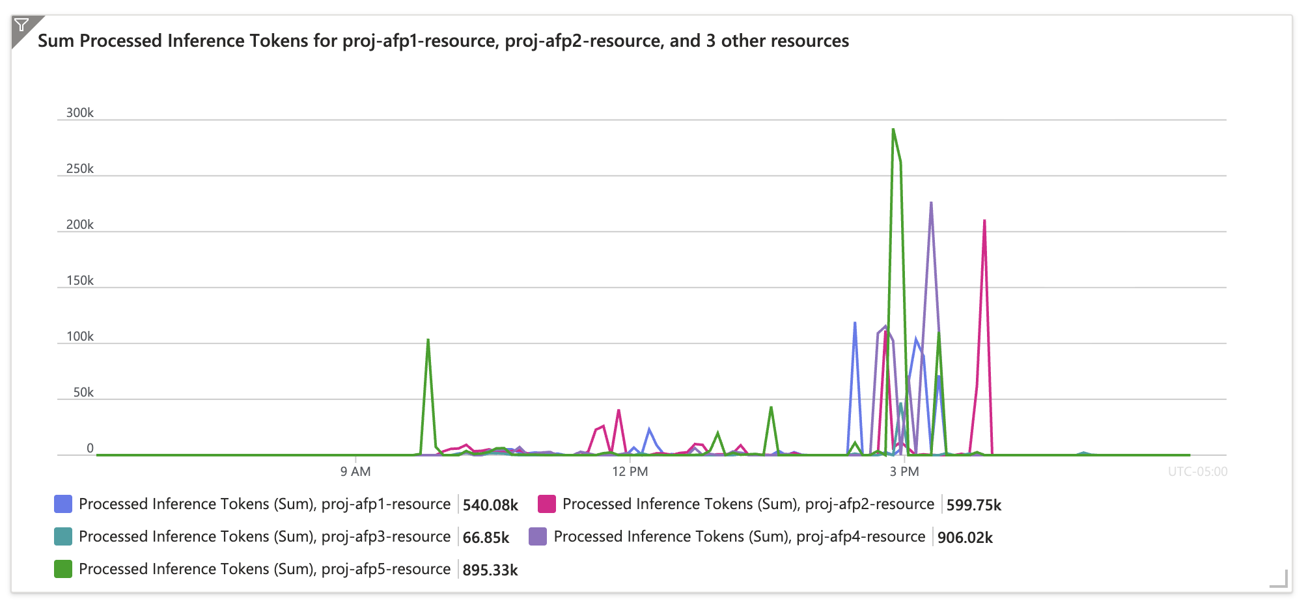Toggle the proj-afp4-resource series via its legend entry
This screenshot has width=1306, height=606.
tap(738, 536)
